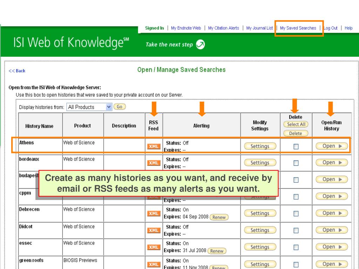Tick the delete checkbox for bordeaux

pyautogui.click(x=296, y=163)
